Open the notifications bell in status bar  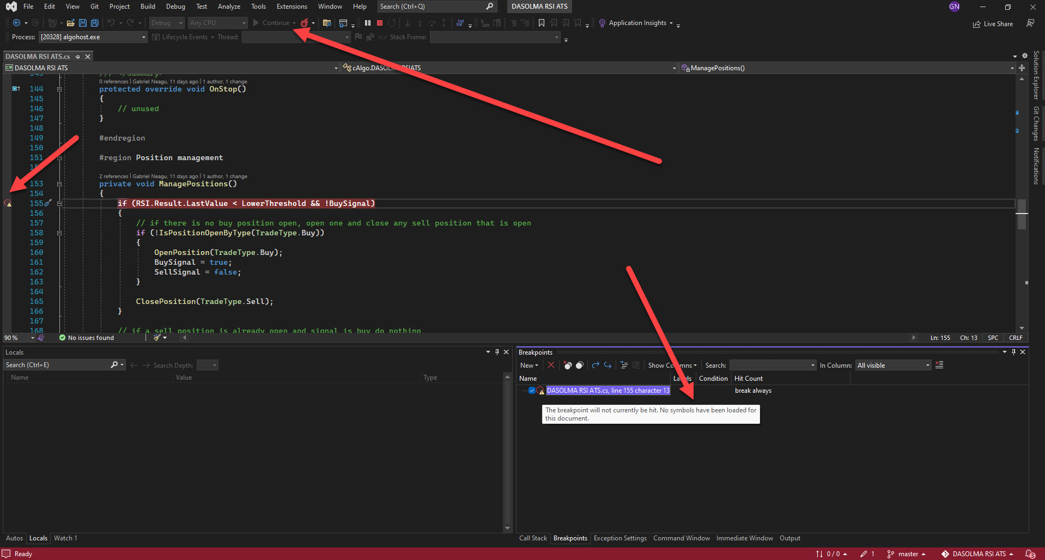pos(1030,553)
